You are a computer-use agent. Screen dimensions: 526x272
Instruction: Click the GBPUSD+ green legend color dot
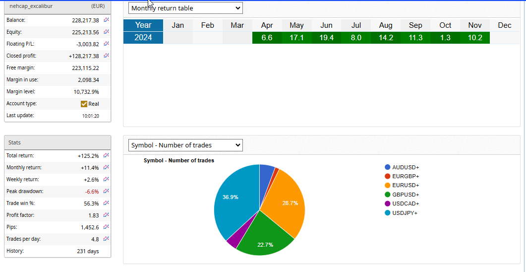pyautogui.click(x=387, y=195)
